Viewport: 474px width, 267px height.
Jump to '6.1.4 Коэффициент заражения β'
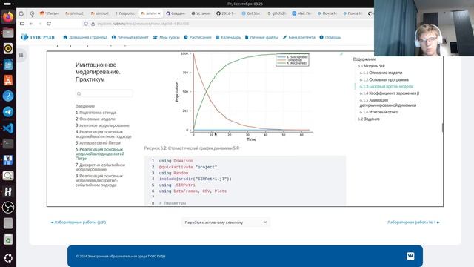[x=390, y=93]
